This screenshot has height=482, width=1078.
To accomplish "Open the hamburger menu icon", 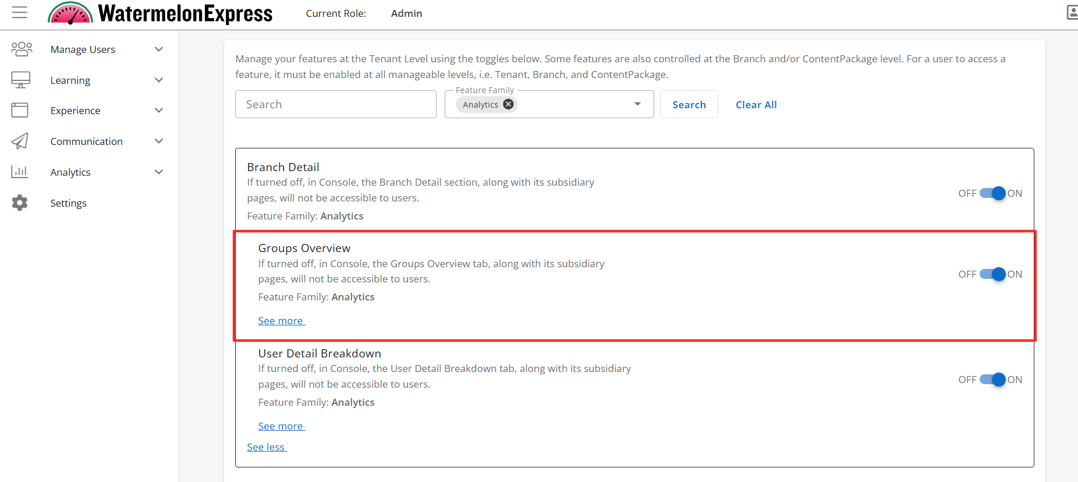I will [x=20, y=13].
